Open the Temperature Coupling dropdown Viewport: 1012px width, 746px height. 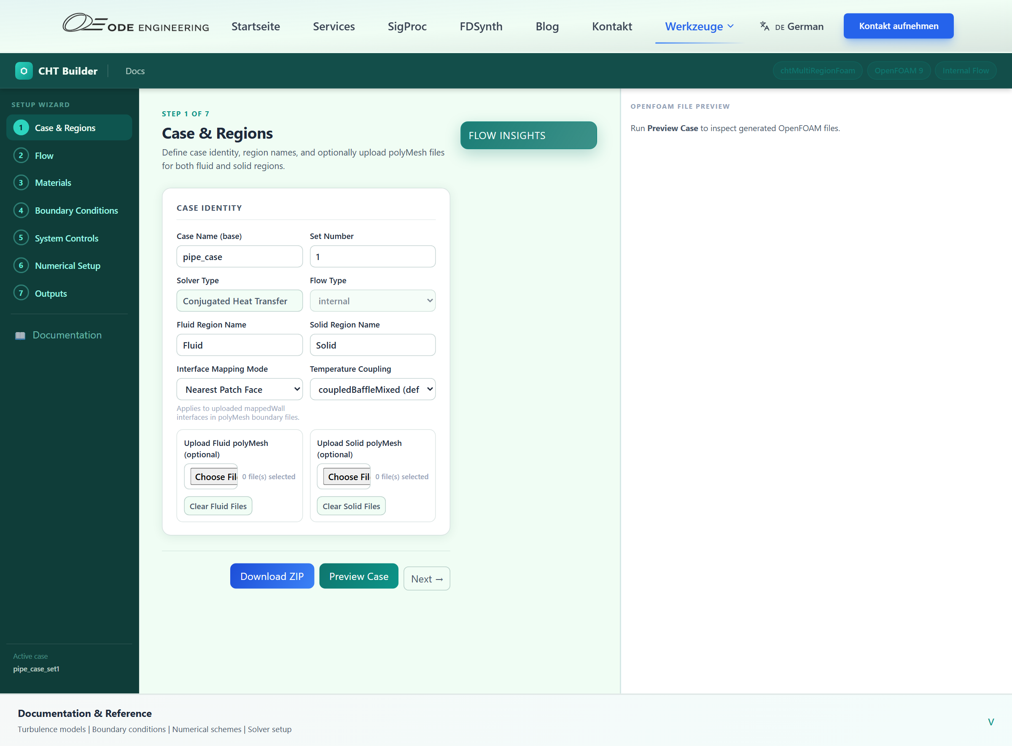click(372, 389)
